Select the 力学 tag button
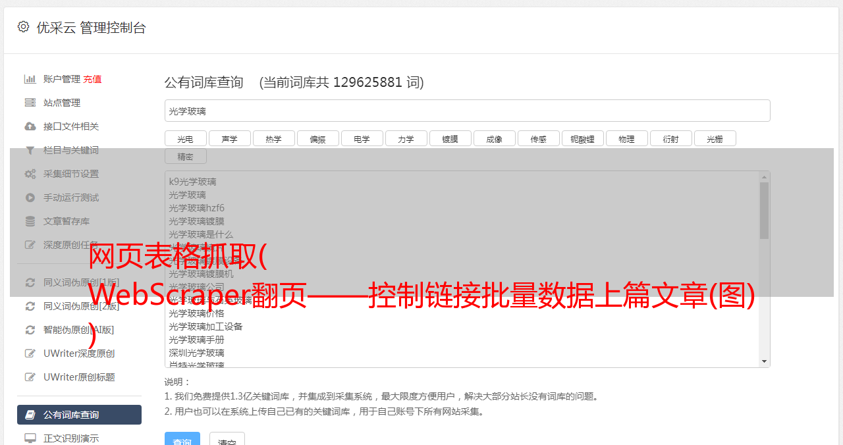Screen dimensions: 843x445 406,138
